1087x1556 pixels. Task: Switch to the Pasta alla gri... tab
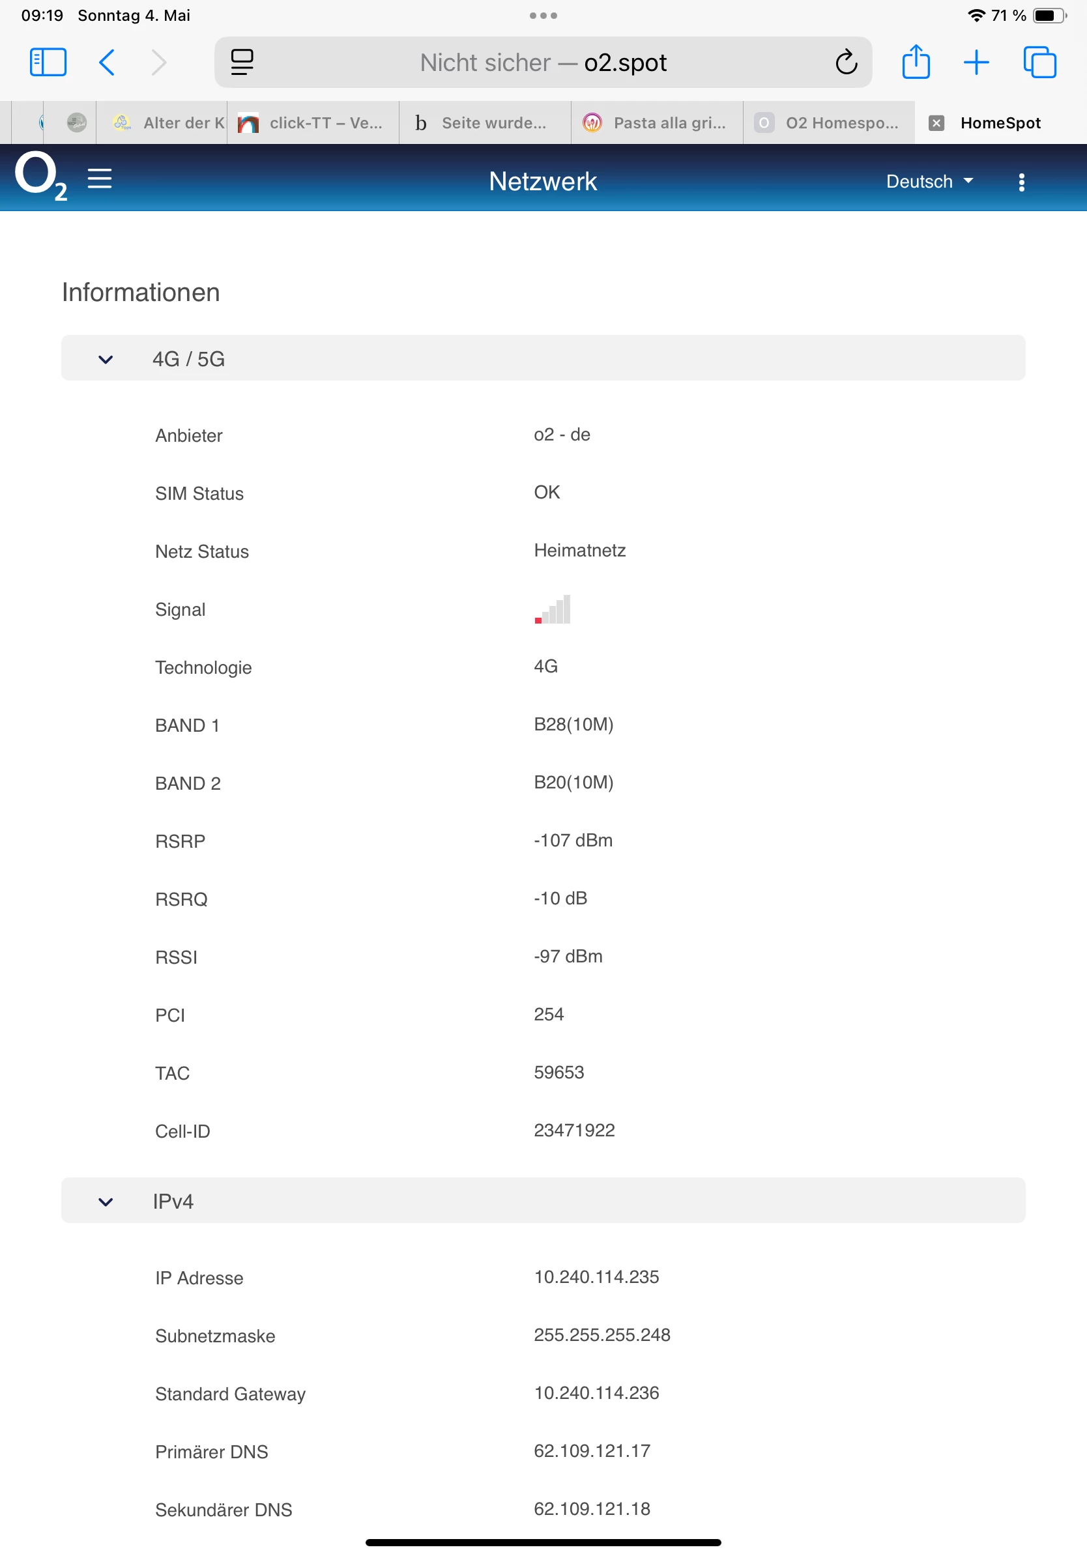pos(656,122)
